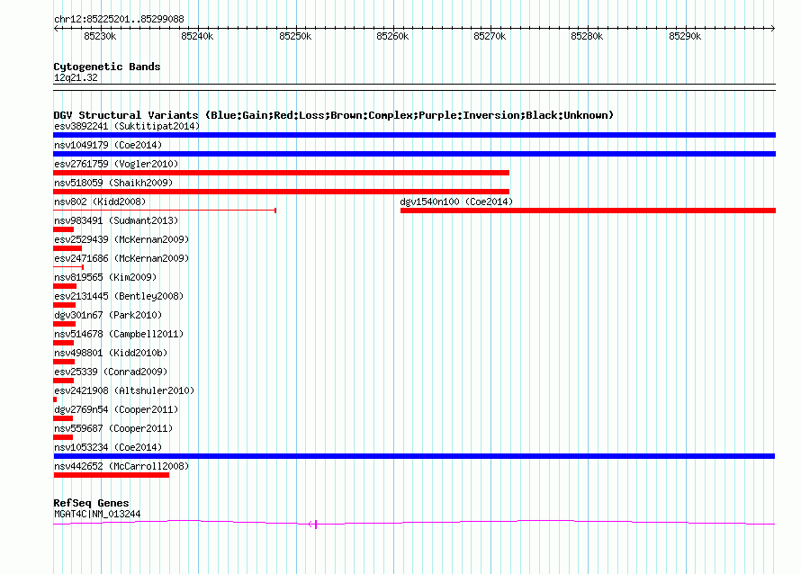This screenshot has width=801, height=574.
Task: Click the 12q21.32 band label
Action: click(76, 77)
